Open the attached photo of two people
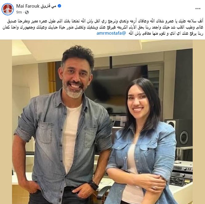 pyautogui.click(x=102, y=122)
